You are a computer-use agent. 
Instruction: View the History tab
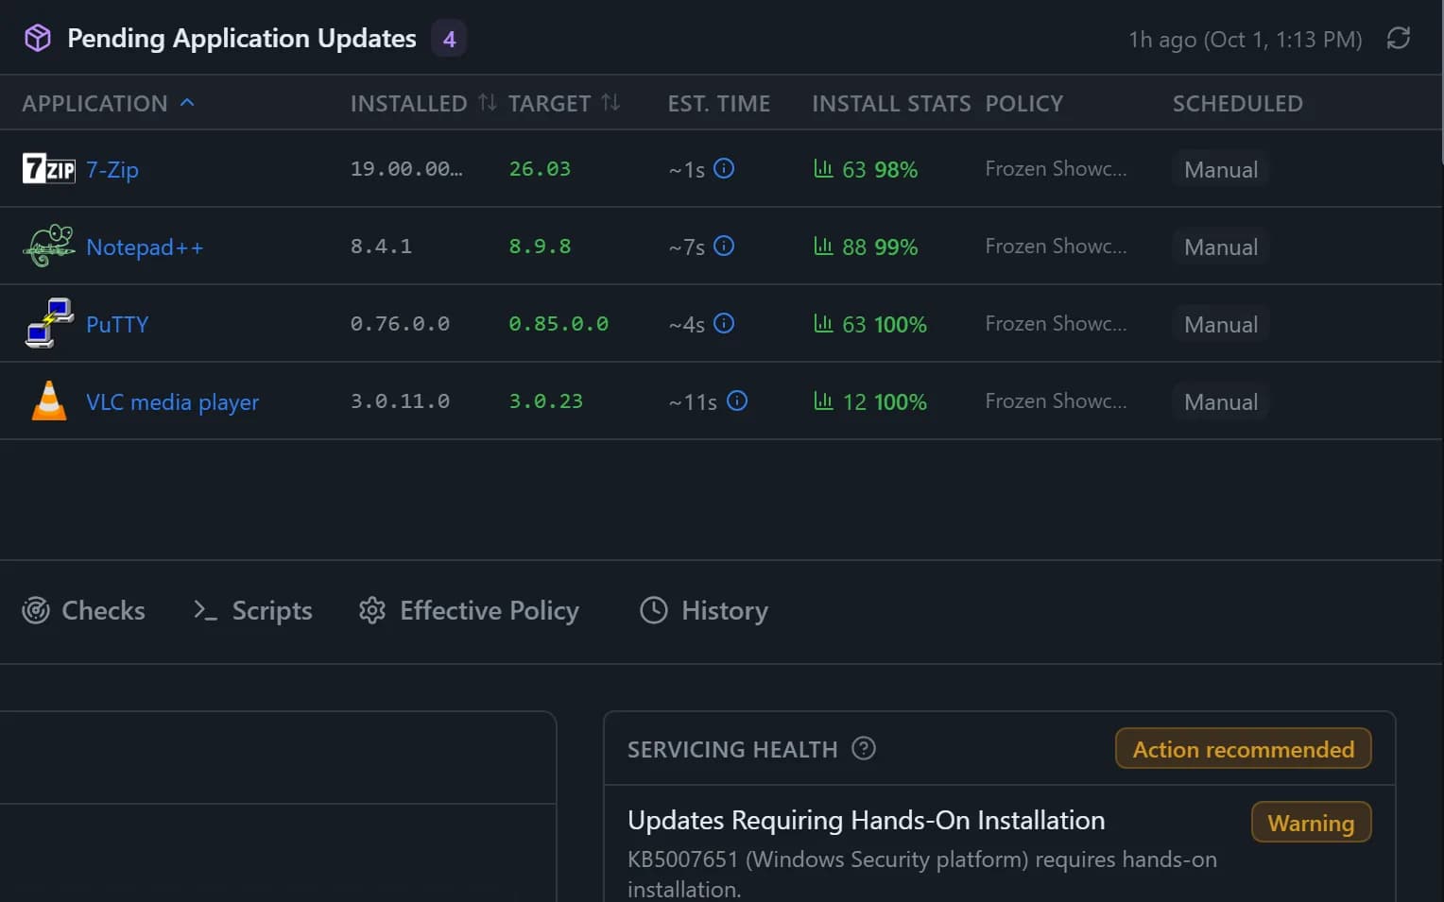coord(704,610)
